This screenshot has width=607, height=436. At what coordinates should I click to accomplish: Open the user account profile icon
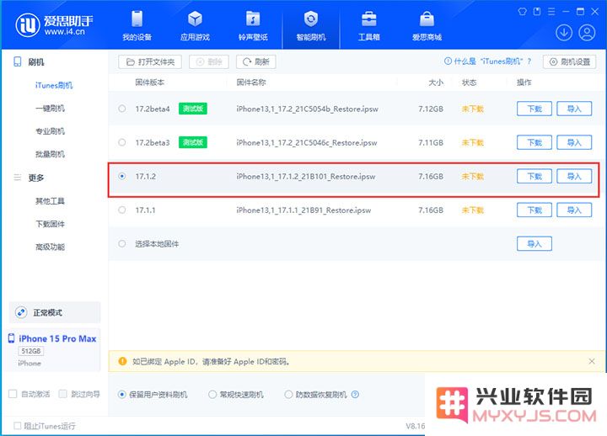(587, 33)
